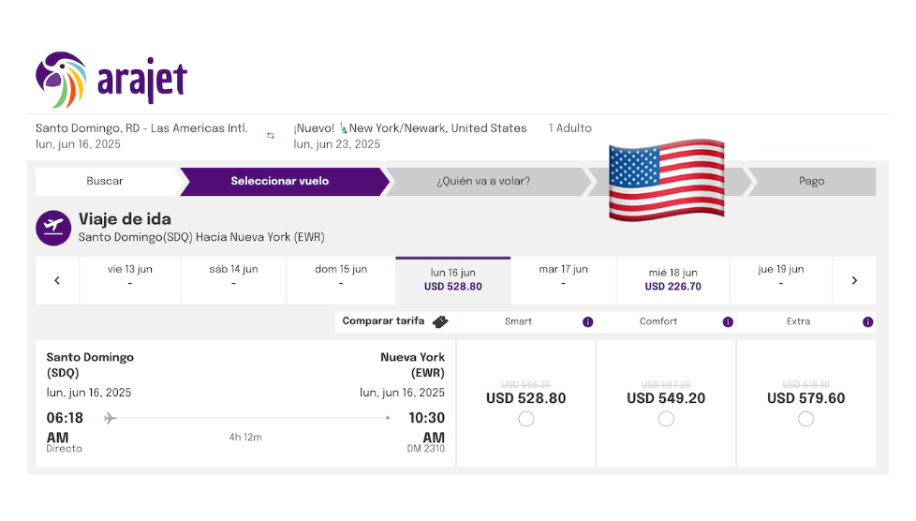This screenshot has width=916, height=521.
Task: Select the Extra fare USD 579.60 radio
Action: [806, 419]
